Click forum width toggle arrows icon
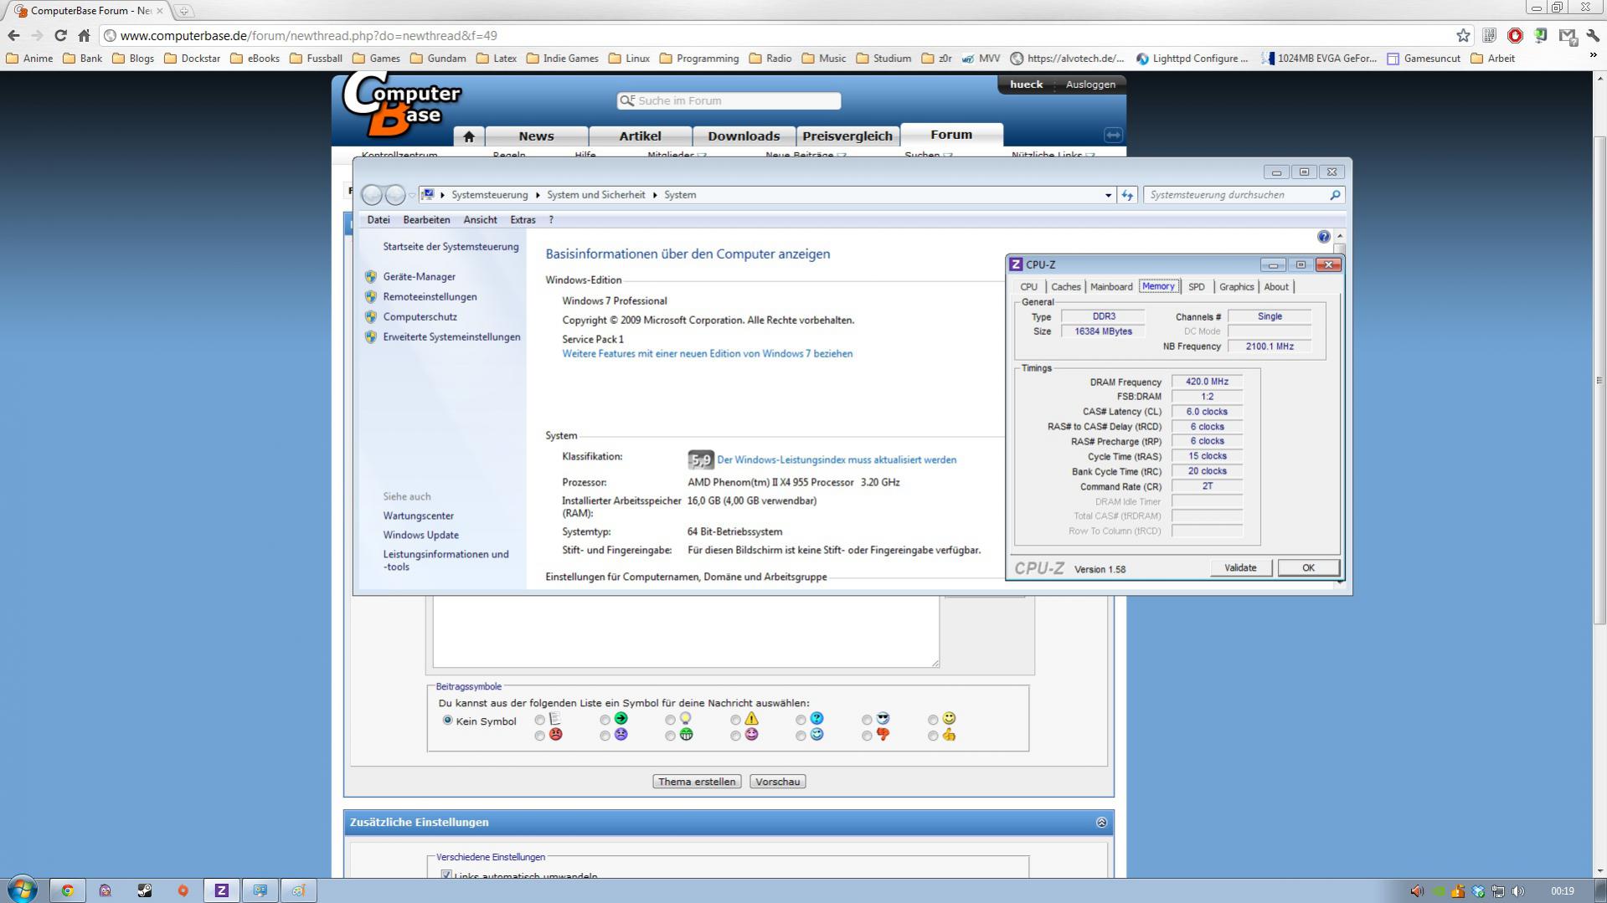The width and height of the screenshot is (1607, 903). 1113,135
